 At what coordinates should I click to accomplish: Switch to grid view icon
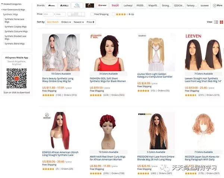pyautogui.click(x=221, y=22)
